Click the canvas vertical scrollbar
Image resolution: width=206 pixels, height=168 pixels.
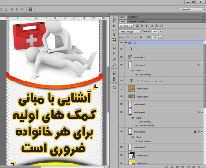pos(108,89)
